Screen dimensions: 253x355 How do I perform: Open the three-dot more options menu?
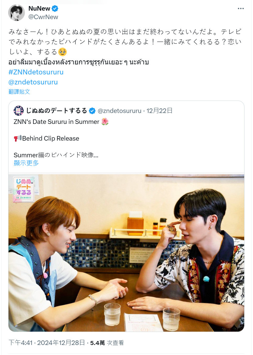click(241, 9)
